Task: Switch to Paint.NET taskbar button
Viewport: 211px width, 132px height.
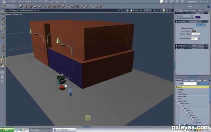Action: (x=64, y=130)
